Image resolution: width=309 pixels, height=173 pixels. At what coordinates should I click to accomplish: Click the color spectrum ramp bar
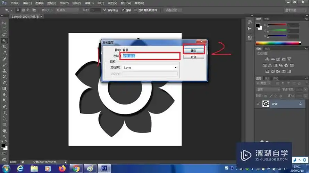pos(278,43)
